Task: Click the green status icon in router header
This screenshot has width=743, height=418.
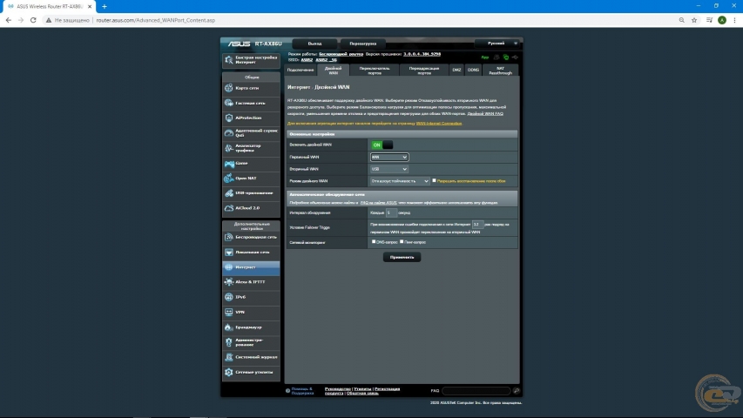Action: tap(505, 57)
